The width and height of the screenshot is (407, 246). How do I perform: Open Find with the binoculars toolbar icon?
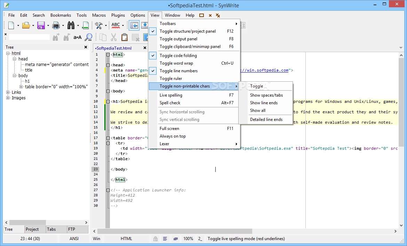[x=71, y=25]
